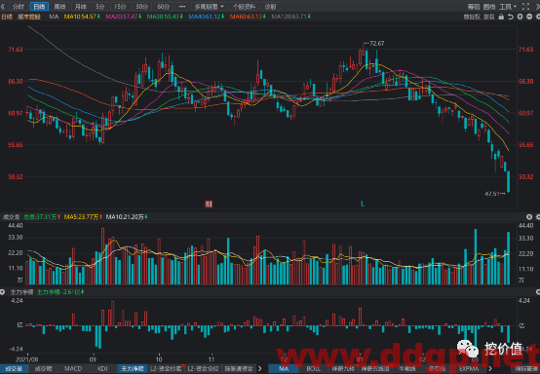Click the 前复权 price adjustment button
This screenshot has width=540, height=374.
point(472,17)
